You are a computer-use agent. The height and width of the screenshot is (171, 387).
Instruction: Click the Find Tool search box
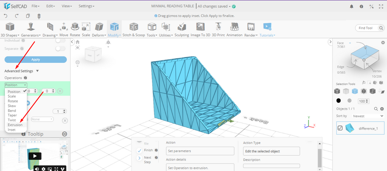[x=368, y=28]
